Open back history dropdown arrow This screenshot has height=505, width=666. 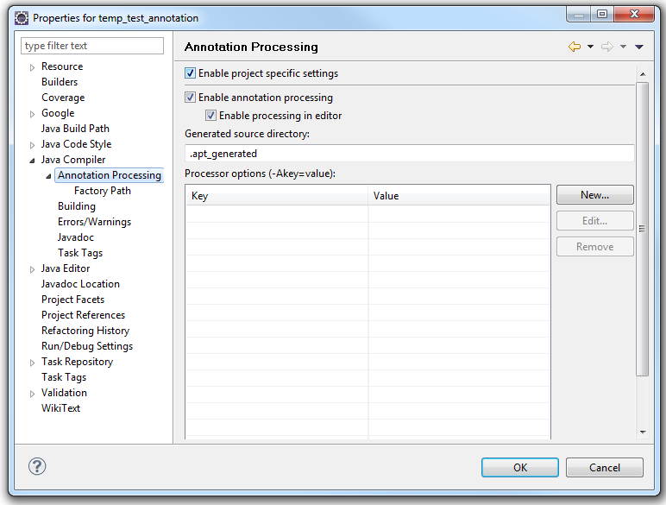pyautogui.click(x=591, y=47)
